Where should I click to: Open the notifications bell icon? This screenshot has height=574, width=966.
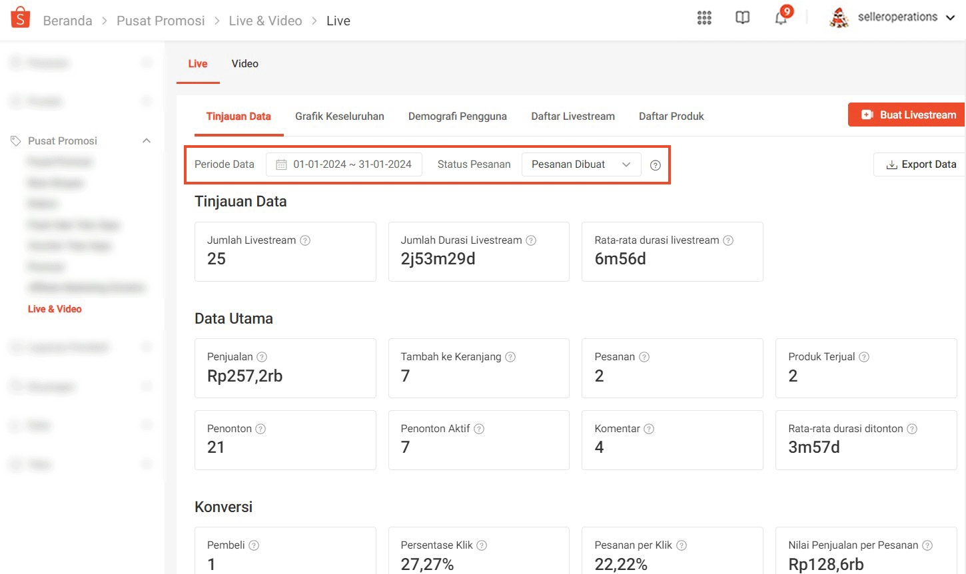[x=781, y=18]
